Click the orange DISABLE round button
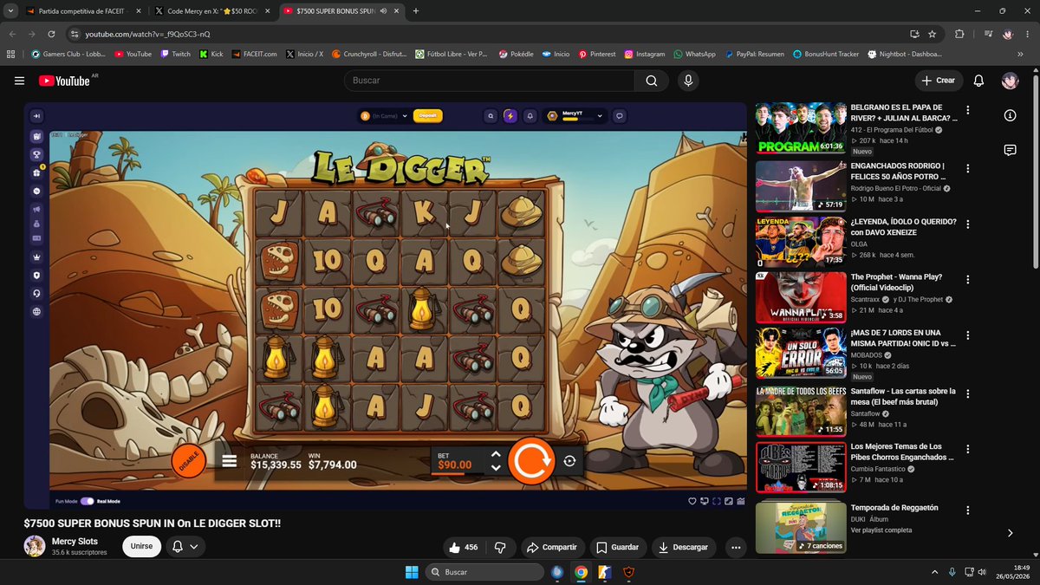 (x=188, y=461)
